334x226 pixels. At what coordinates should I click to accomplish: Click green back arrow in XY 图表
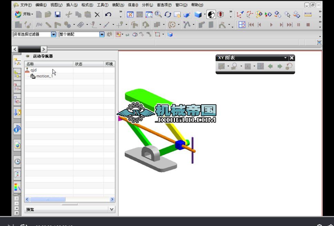click(x=270, y=66)
